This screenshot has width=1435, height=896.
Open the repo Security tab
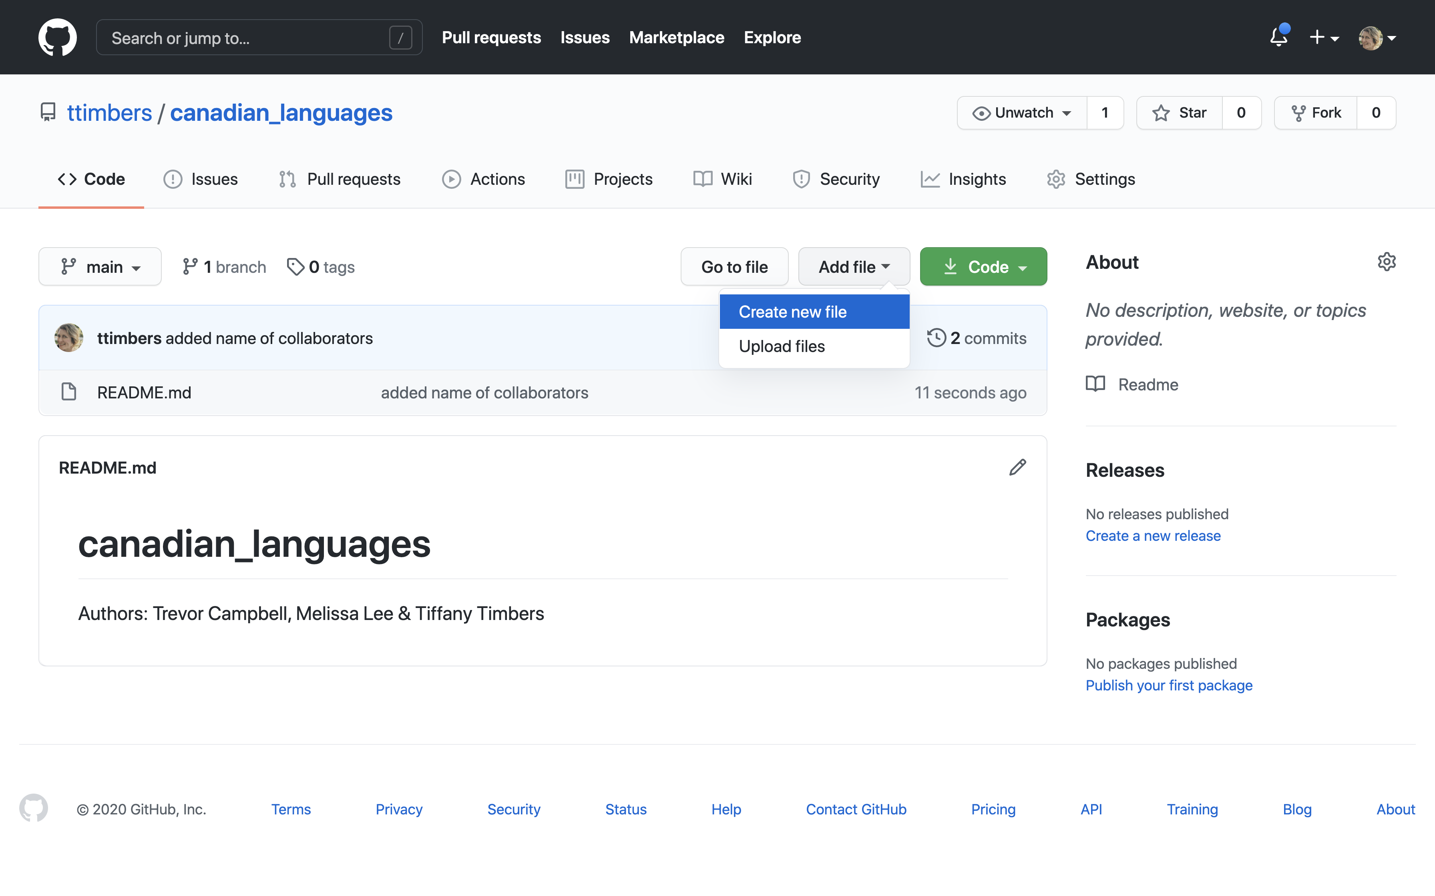click(x=836, y=179)
